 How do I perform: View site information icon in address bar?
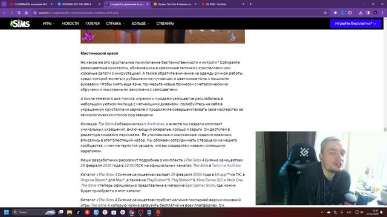pyautogui.click(x=35, y=13)
